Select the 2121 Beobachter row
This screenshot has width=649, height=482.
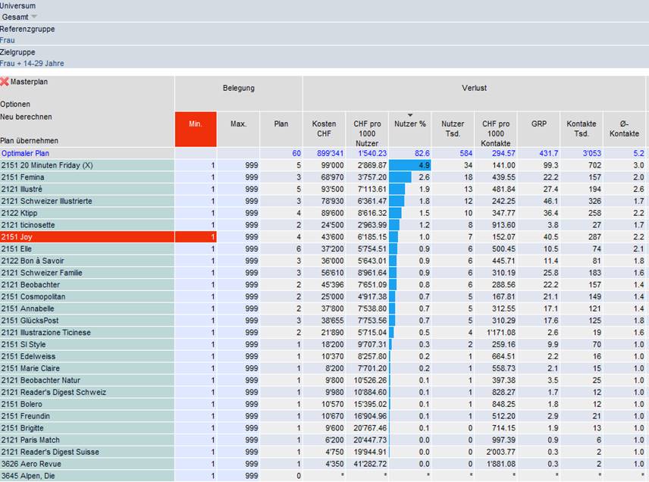coord(87,285)
